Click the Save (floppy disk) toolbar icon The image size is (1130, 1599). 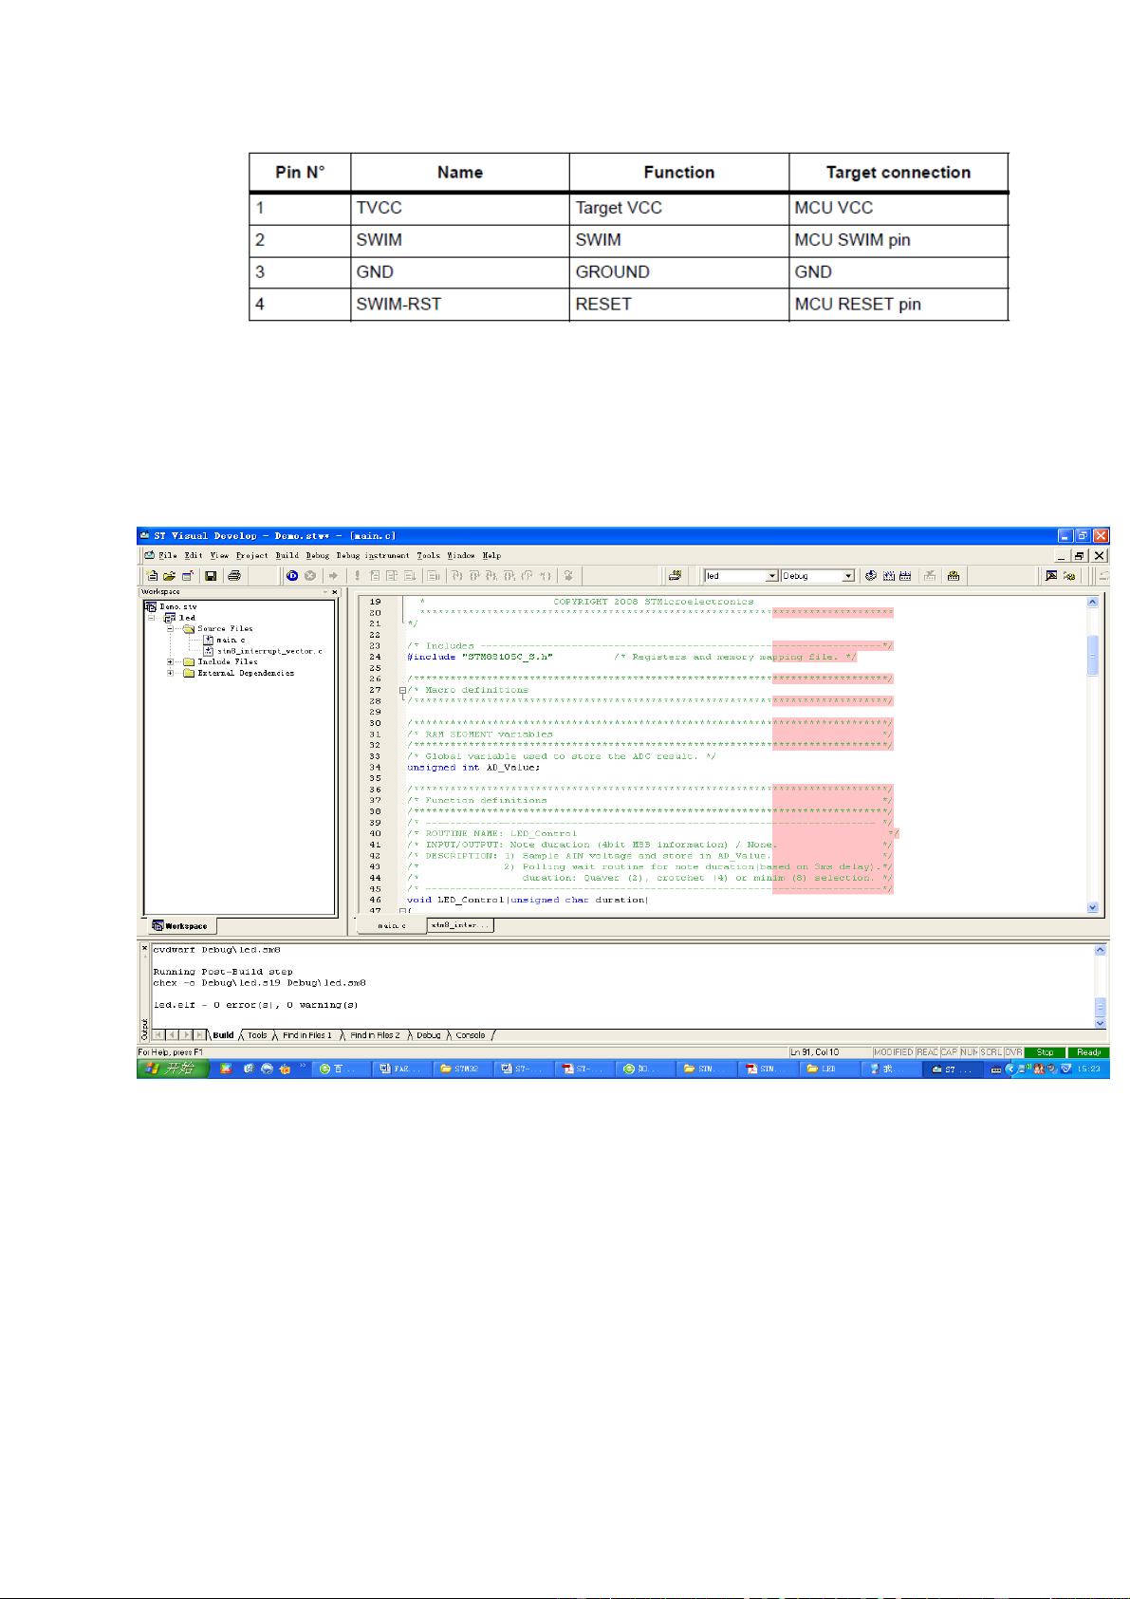click(x=211, y=576)
